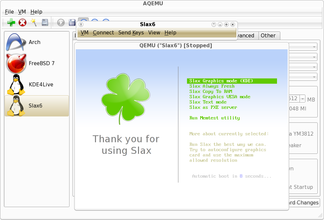Screen dimensions: 324x220
Task: Click the red X delete VM icon
Action: coord(23,22)
